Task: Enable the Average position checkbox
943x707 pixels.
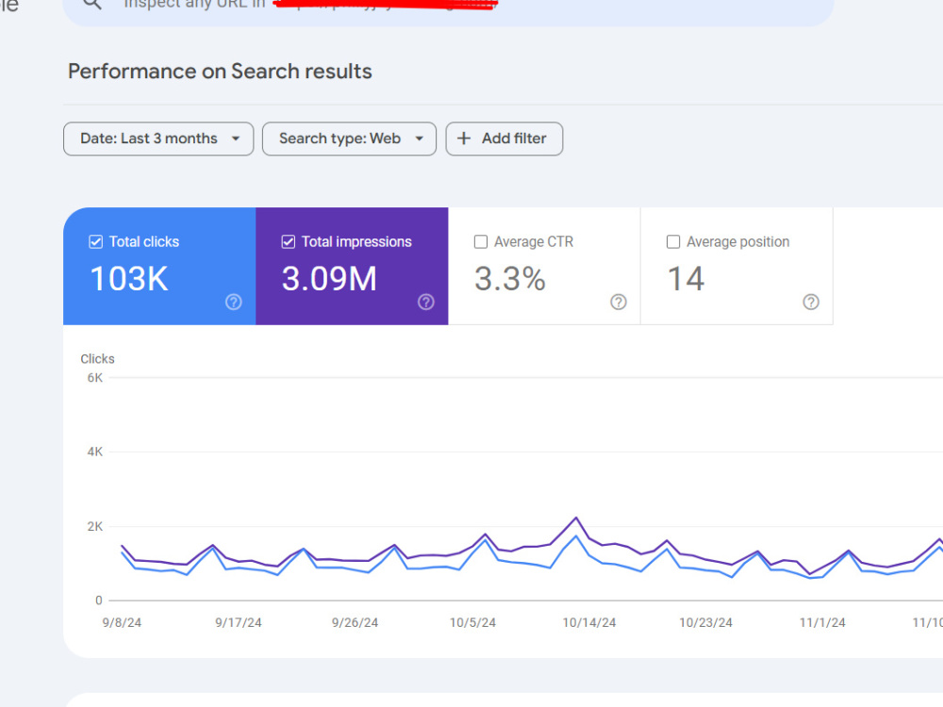Action: (x=673, y=241)
